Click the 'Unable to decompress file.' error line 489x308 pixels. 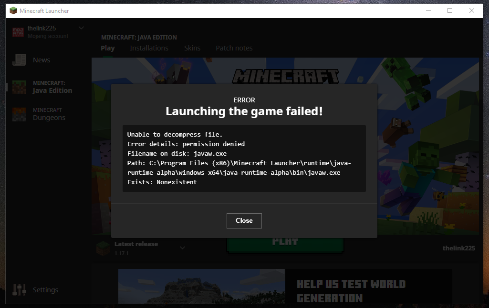[175, 134]
